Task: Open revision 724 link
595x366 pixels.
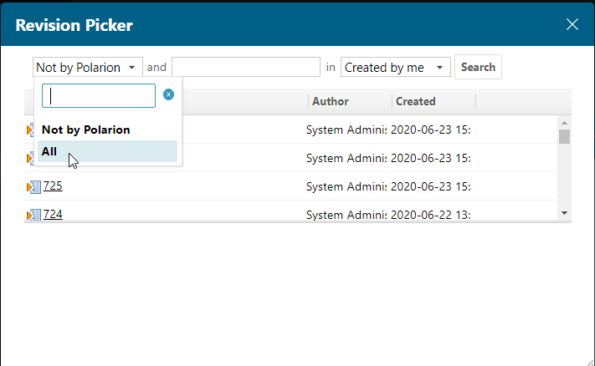Action: [x=53, y=214]
